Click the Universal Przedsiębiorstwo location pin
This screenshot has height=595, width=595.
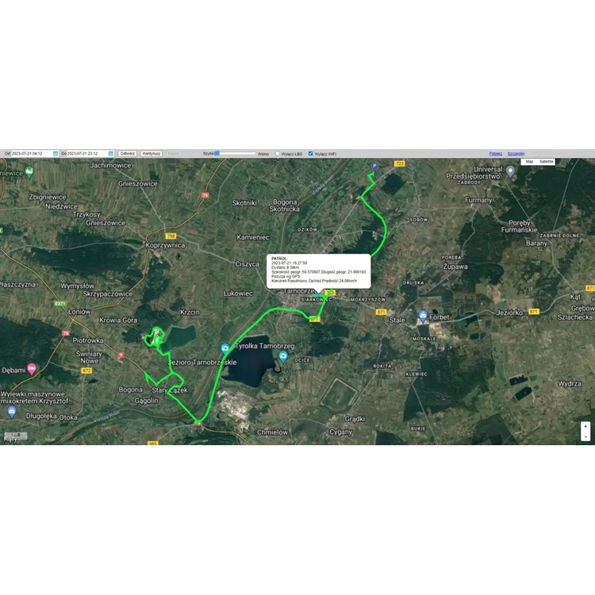511,171
